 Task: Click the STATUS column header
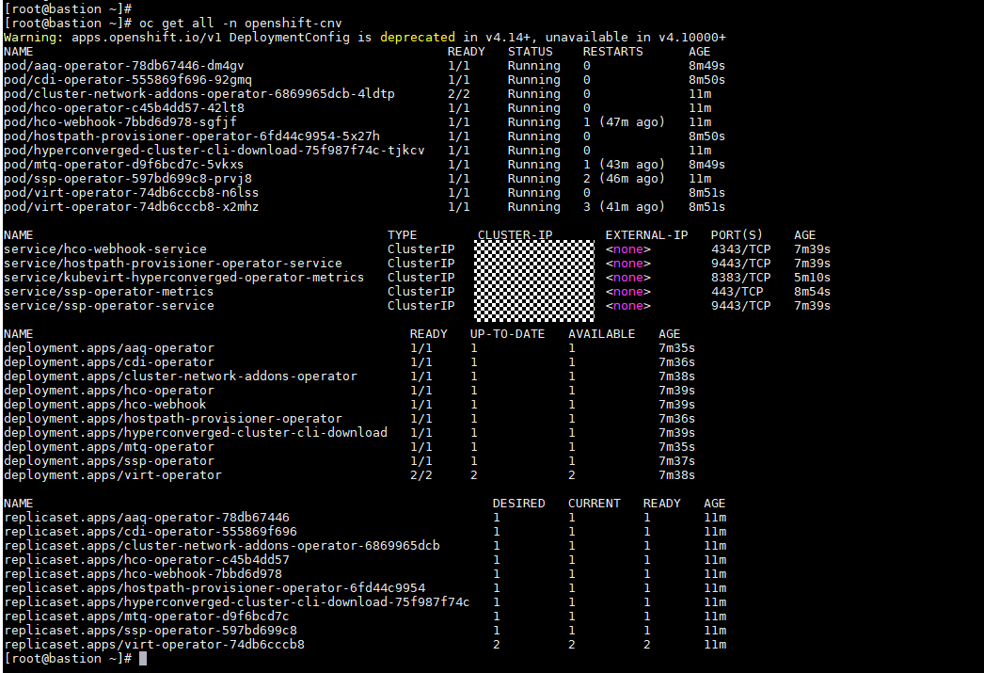pyautogui.click(x=531, y=52)
